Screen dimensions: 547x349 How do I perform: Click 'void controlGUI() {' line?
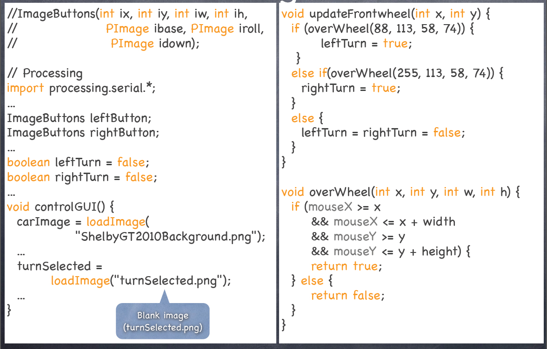[x=60, y=207]
